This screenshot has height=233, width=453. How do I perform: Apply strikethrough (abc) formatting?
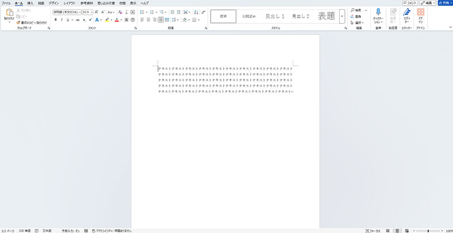(x=78, y=20)
